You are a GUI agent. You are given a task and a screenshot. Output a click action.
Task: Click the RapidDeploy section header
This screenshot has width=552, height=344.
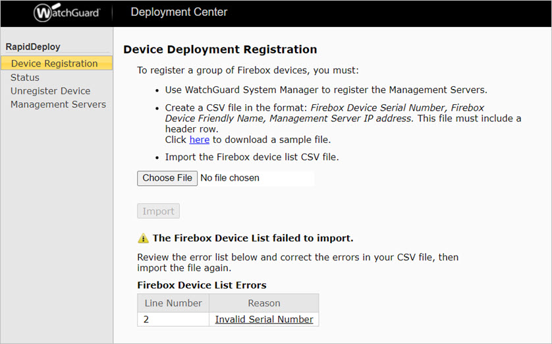33,47
